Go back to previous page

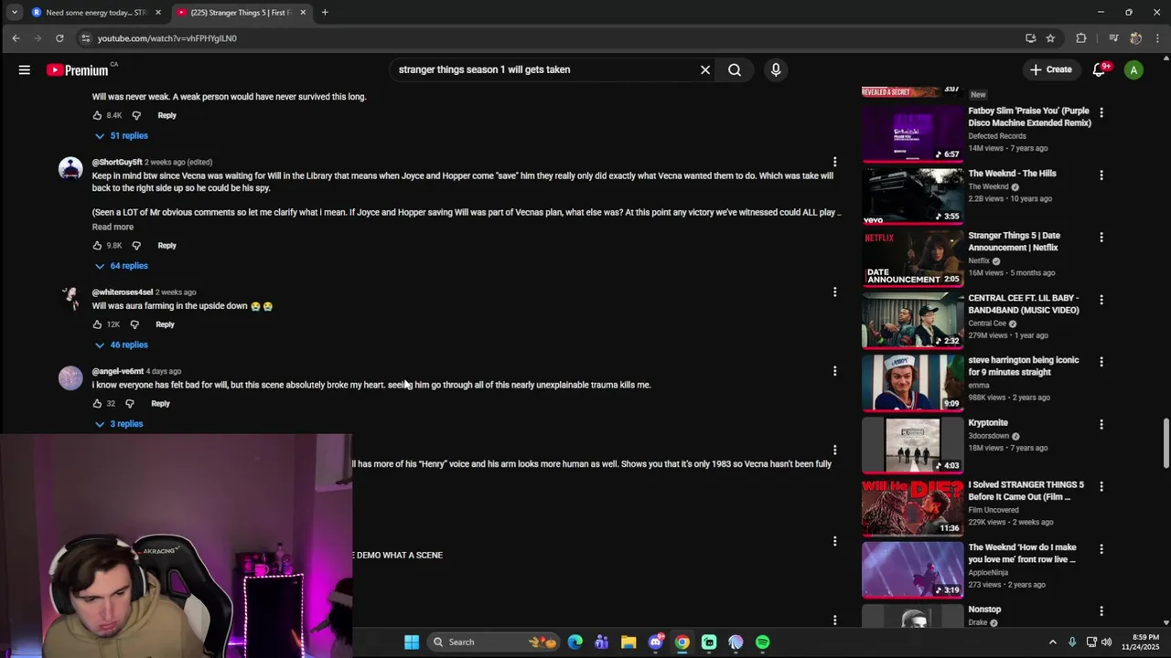pyautogui.click(x=16, y=38)
